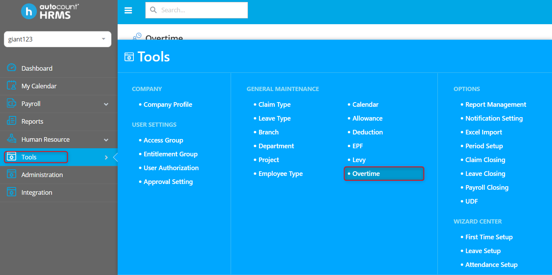Viewport: 552px width, 275px height.
Task: Open Claim Type maintenance
Action: pos(274,104)
